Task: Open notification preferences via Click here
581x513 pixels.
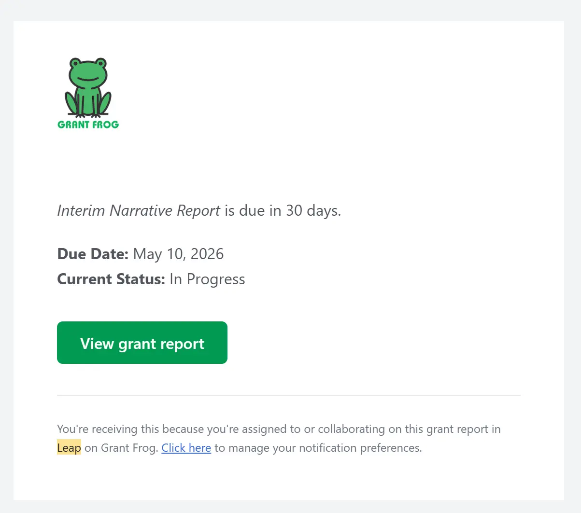Action: 186,447
